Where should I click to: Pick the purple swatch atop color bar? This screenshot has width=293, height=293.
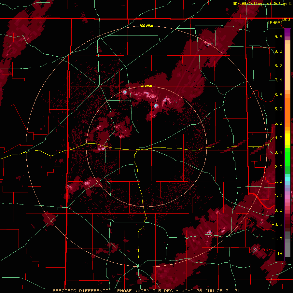click(287, 33)
